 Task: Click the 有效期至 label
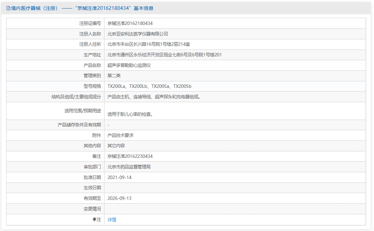click(92, 198)
